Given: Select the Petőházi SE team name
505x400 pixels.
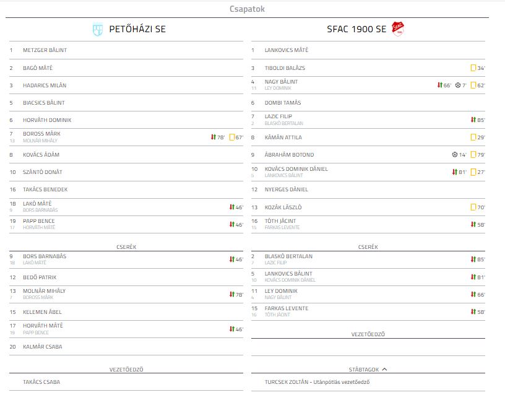Looking at the screenshot, I should 137,29.
